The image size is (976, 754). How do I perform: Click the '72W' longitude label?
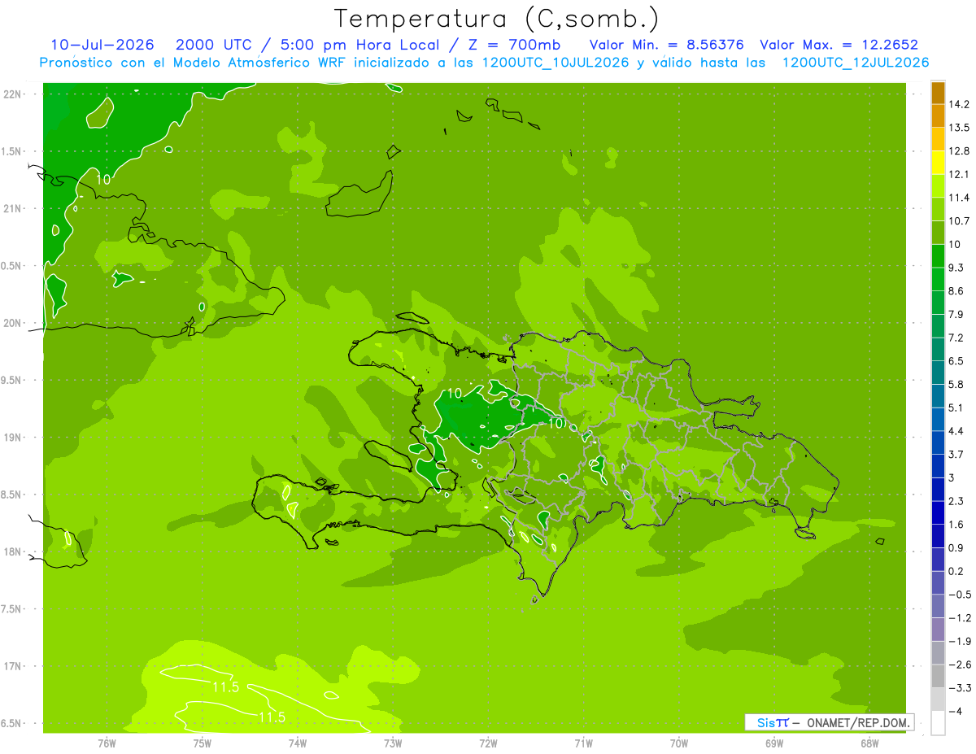pyautogui.click(x=488, y=742)
